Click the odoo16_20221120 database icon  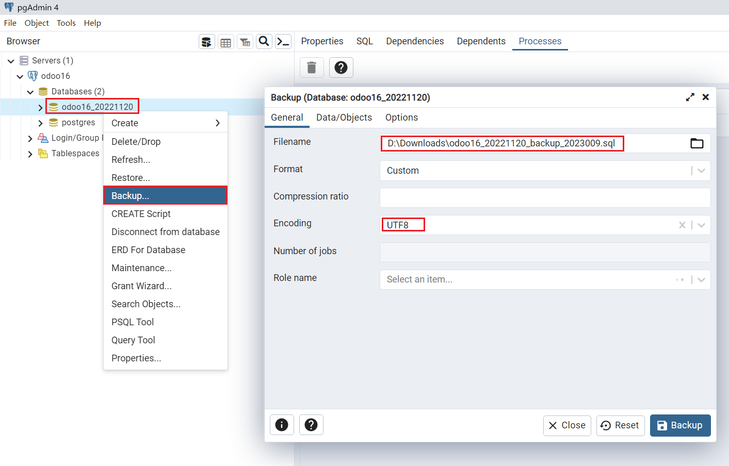point(53,107)
